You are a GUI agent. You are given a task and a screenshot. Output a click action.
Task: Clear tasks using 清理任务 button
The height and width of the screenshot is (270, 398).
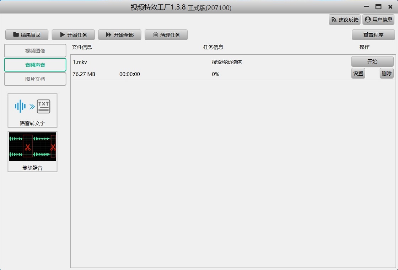click(x=166, y=35)
